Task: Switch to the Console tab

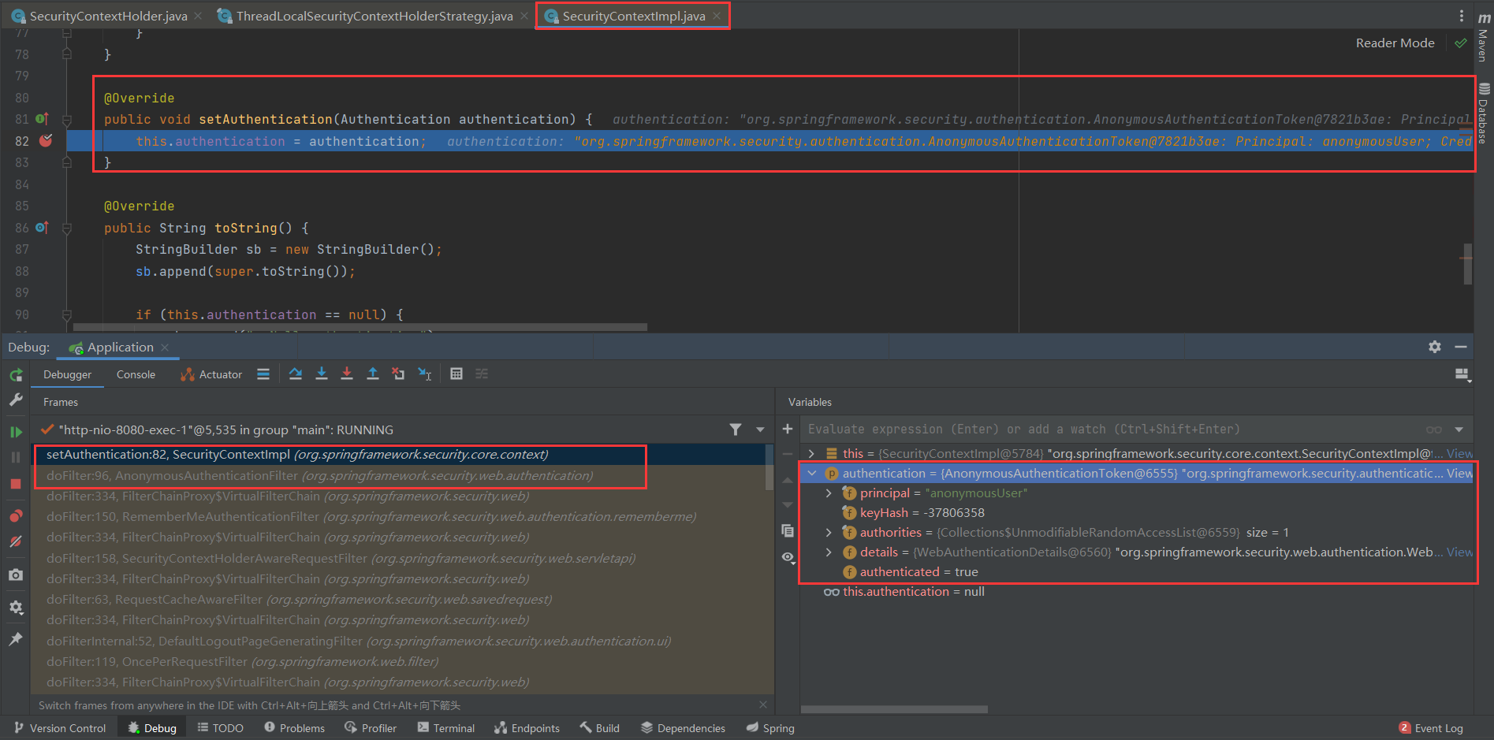Action: (135, 374)
